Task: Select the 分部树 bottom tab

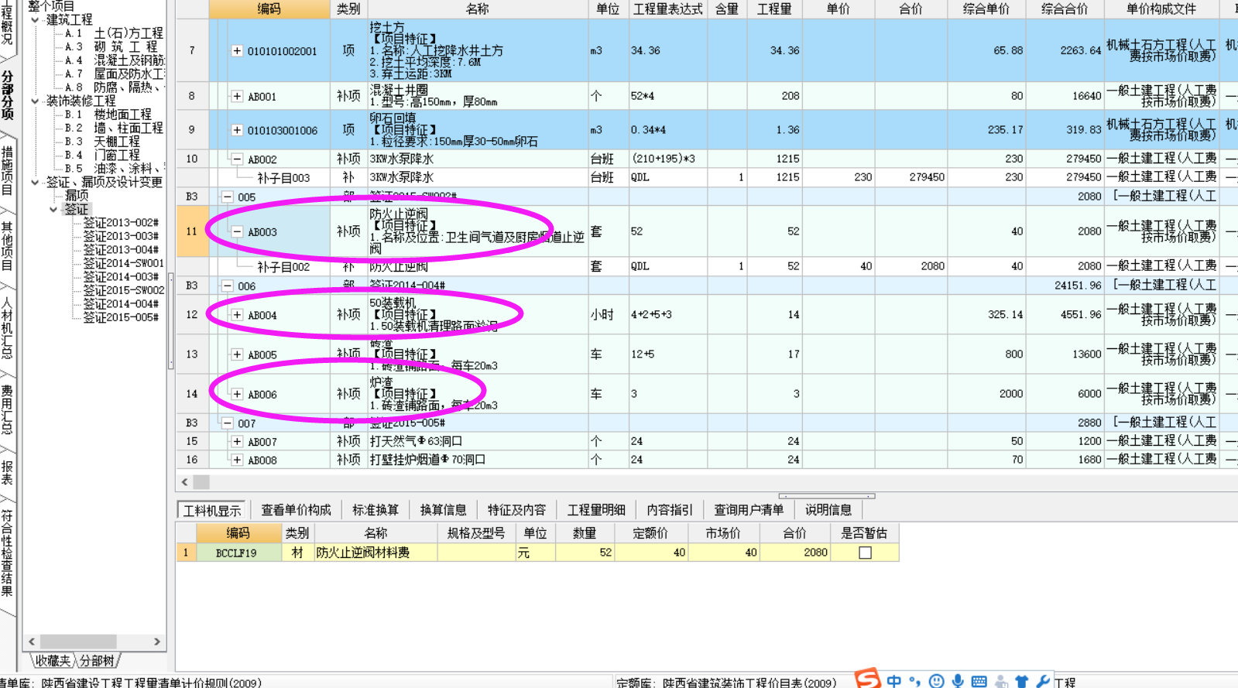Action: 97,661
